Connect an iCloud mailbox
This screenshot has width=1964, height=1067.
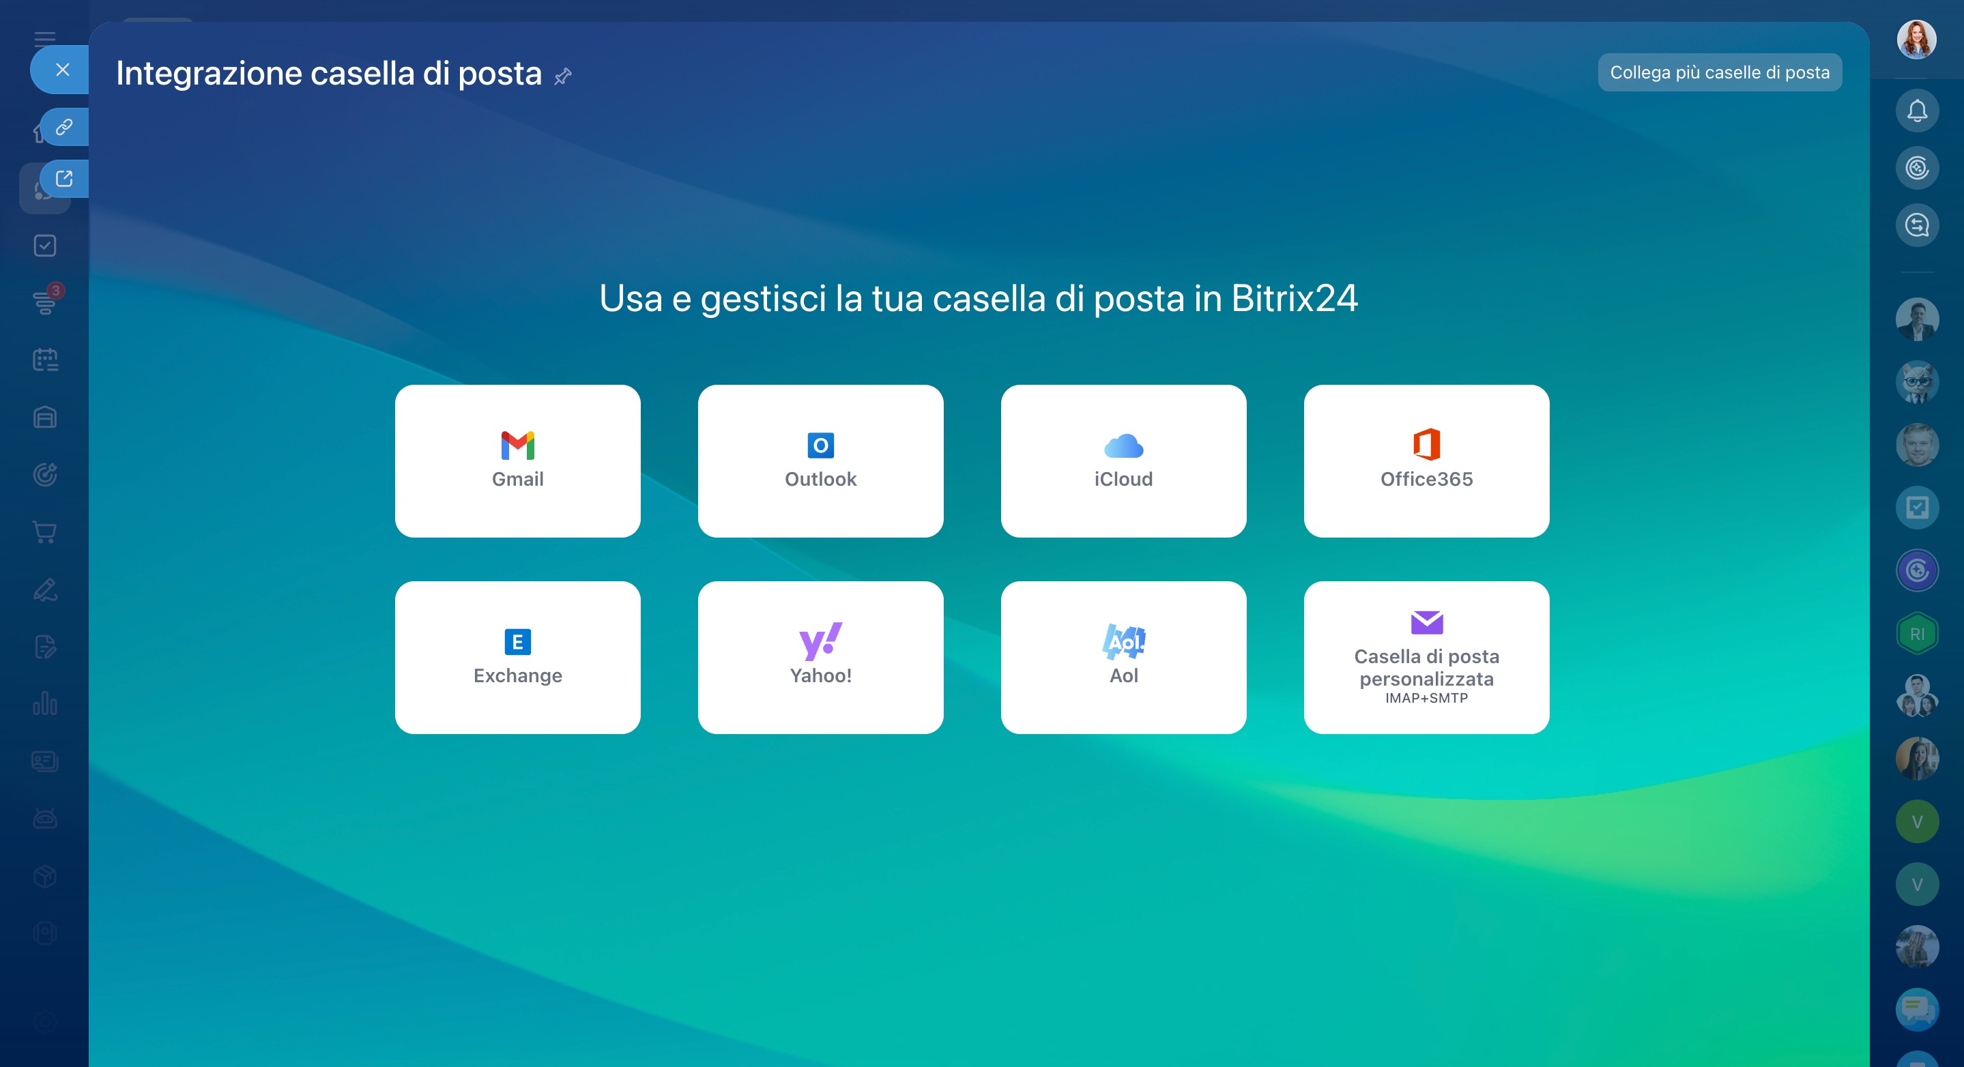point(1123,461)
